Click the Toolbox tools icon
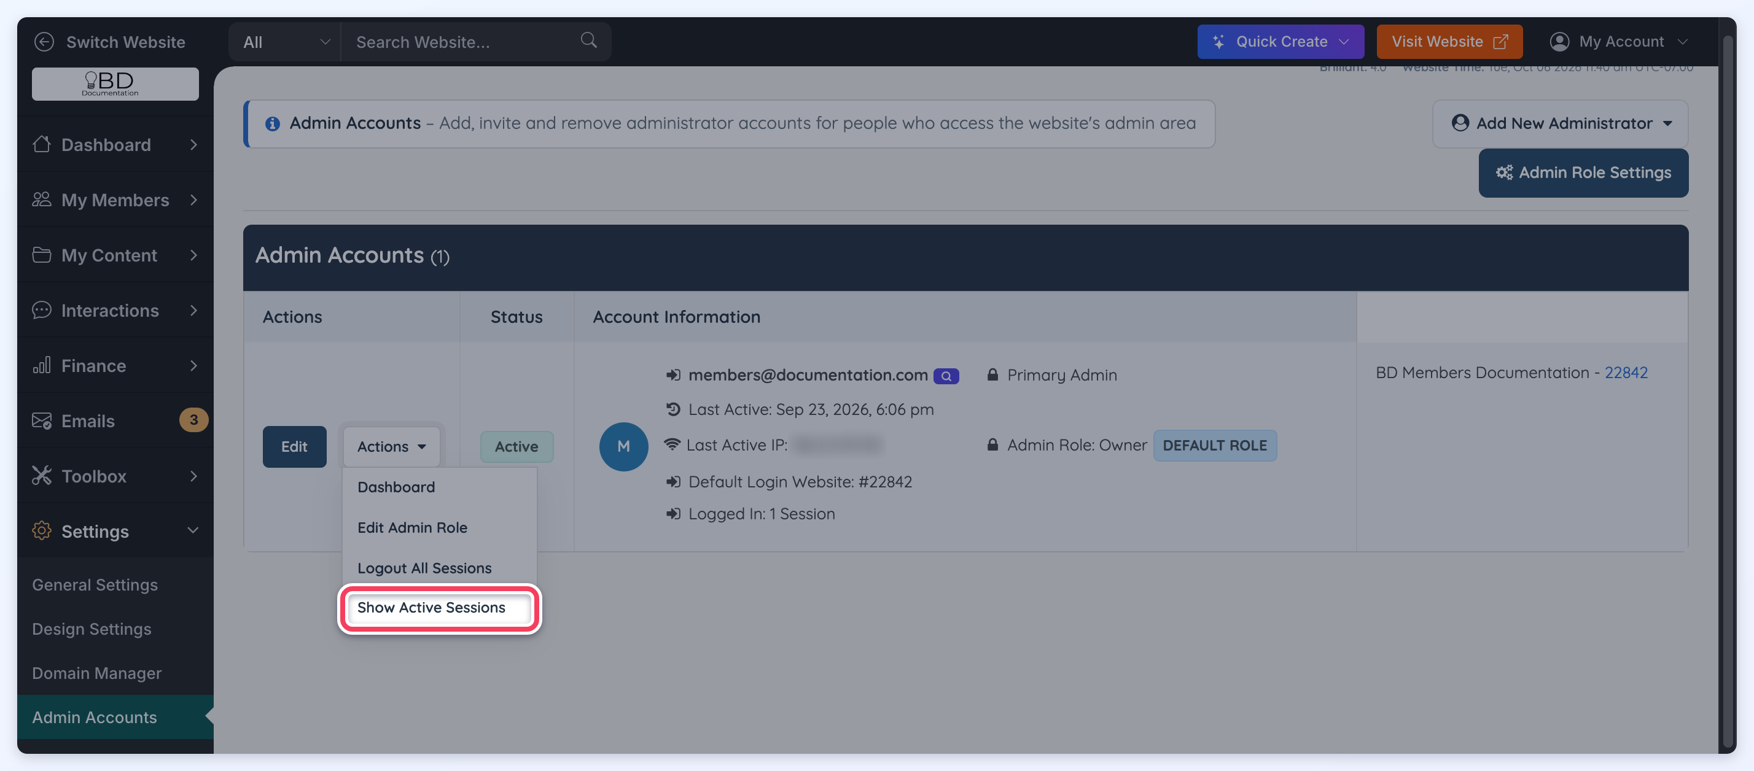Viewport: 1754px width, 771px height. pyautogui.click(x=42, y=476)
